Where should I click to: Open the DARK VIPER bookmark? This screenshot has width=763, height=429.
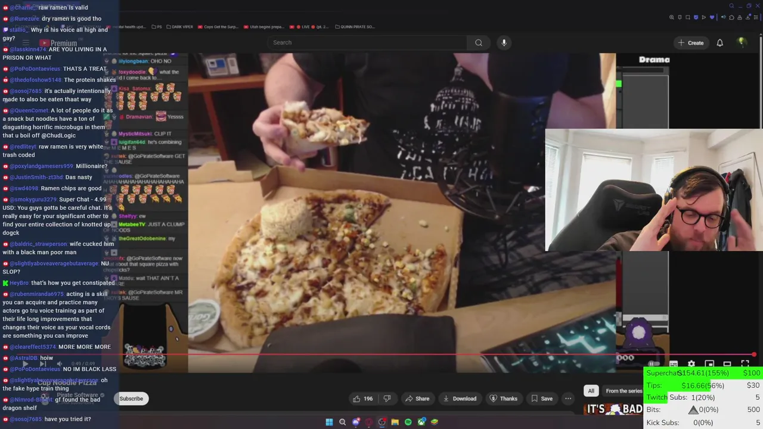[179, 27]
